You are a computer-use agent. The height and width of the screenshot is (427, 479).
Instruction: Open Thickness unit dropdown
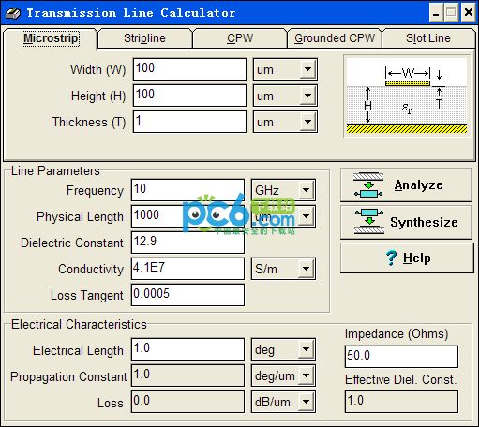pos(307,122)
